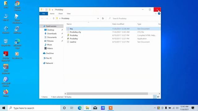Open the recent locations dropdown arrow
The image size is (198, 111).
[x=50, y=18]
